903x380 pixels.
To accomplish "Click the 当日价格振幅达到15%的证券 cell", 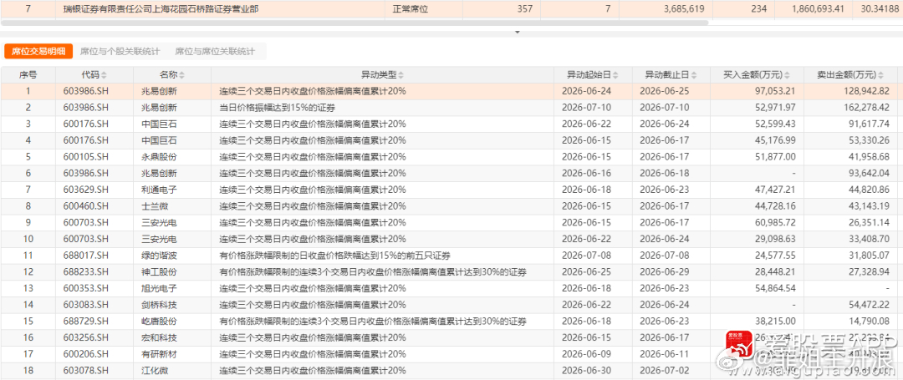I will coord(278,108).
